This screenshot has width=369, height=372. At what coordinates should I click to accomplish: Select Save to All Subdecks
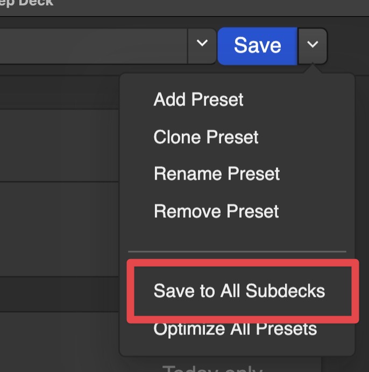tap(239, 291)
